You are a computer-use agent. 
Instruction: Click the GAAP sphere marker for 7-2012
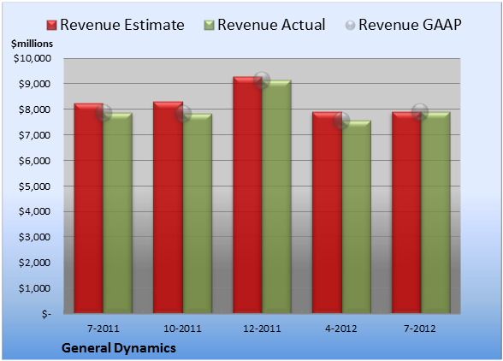(x=420, y=112)
